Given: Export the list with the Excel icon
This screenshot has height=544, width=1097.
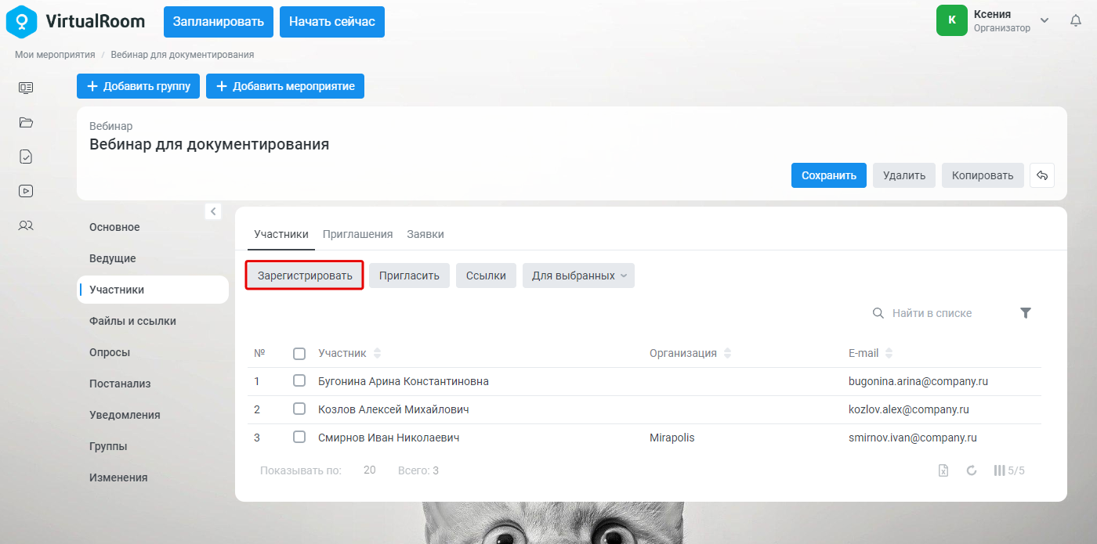Looking at the screenshot, I should [944, 470].
